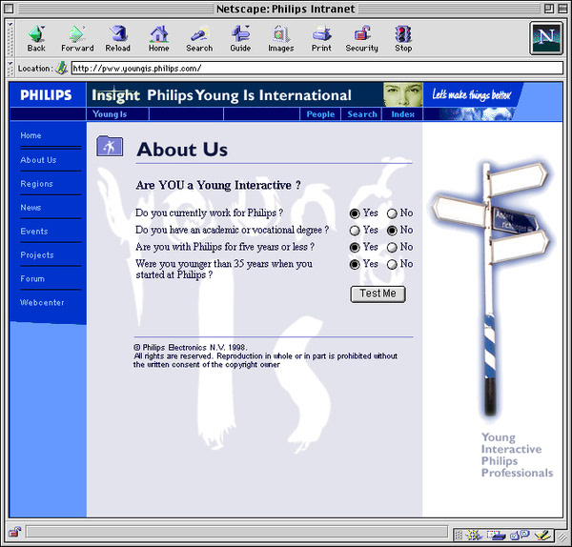572x547 pixels.
Task: Open the Young Is top navigation tab
Action: point(110,114)
